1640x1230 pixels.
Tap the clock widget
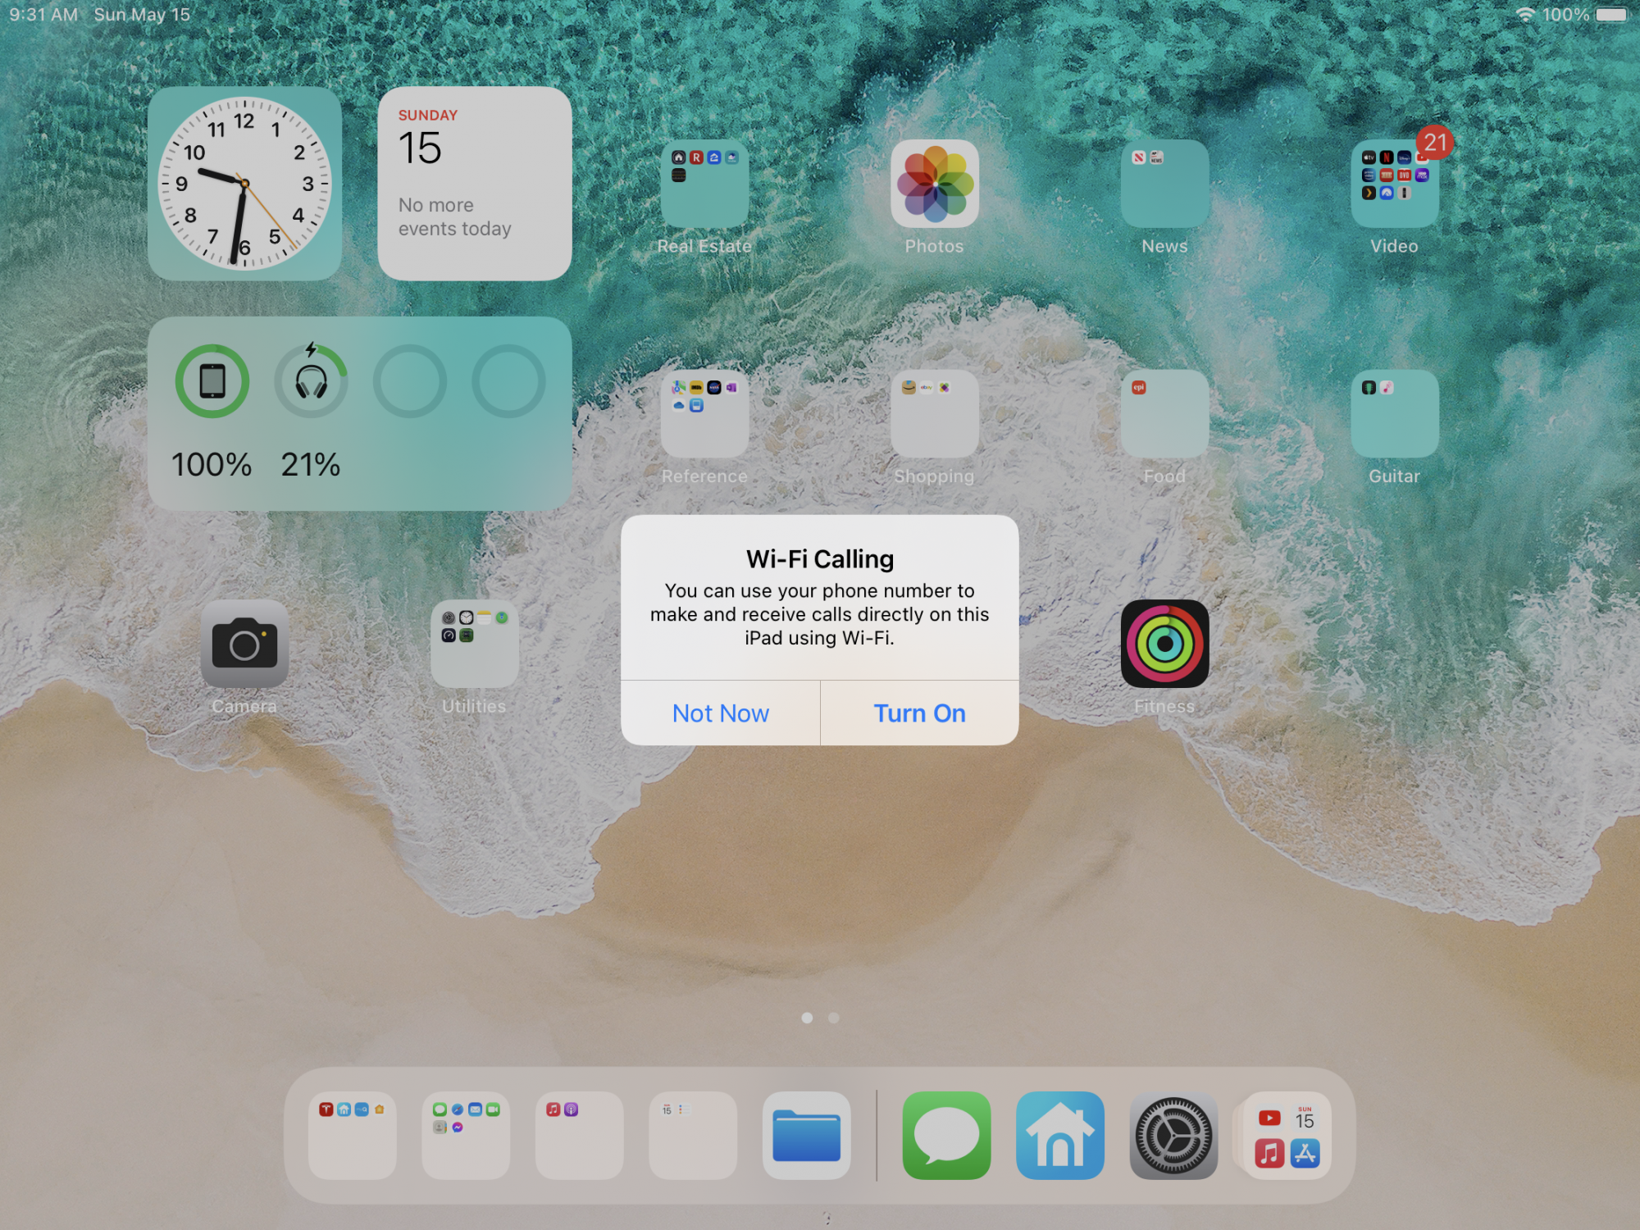tap(244, 184)
